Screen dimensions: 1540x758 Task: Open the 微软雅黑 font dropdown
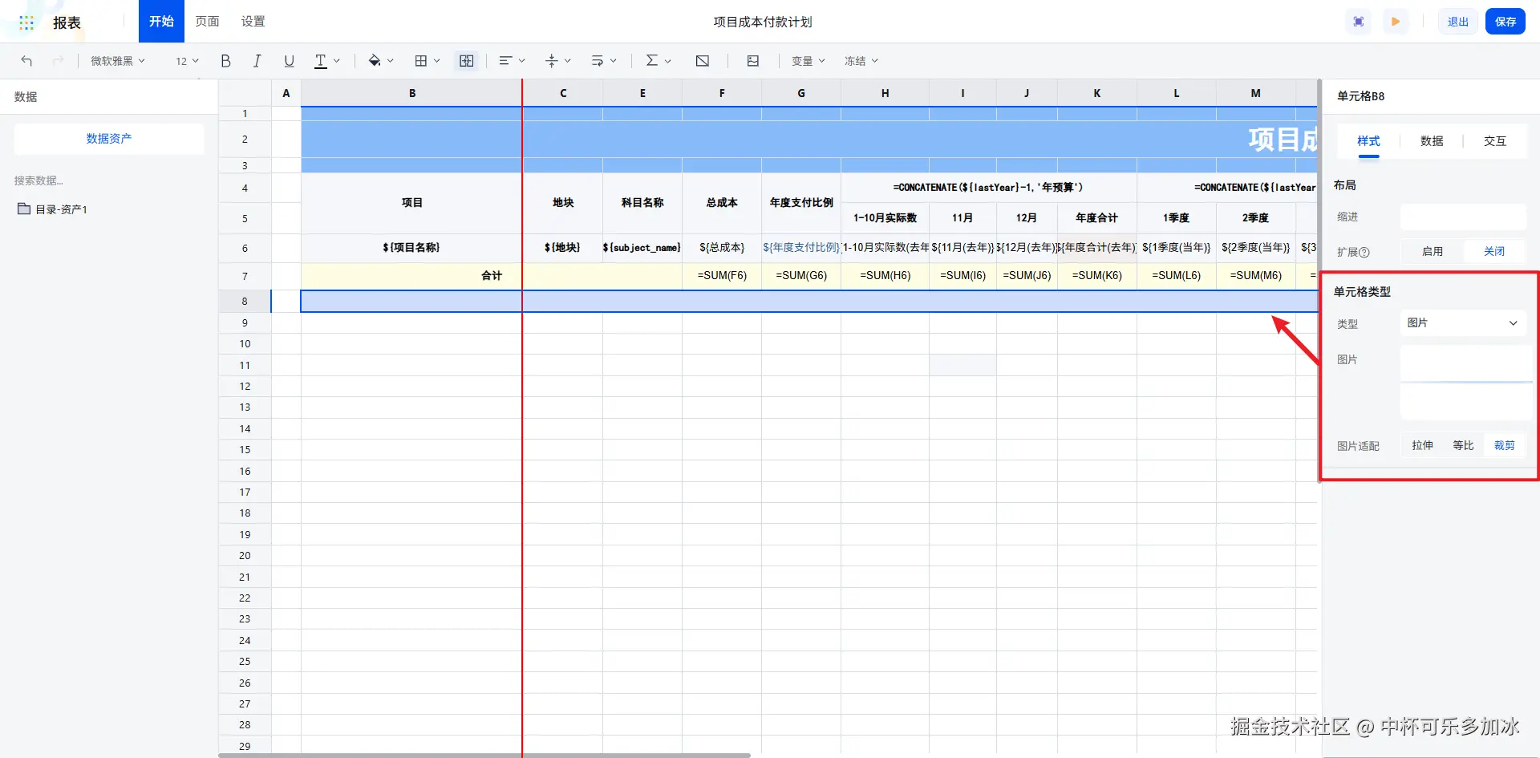point(118,61)
